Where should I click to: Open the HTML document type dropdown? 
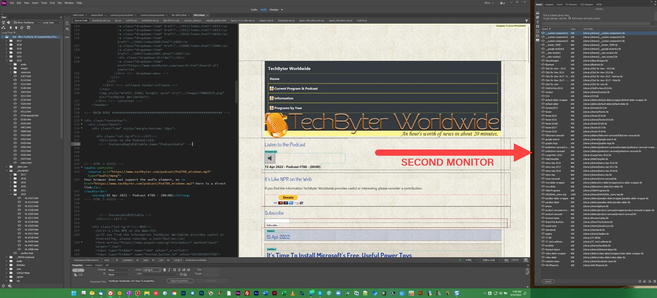click(x=471, y=260)
